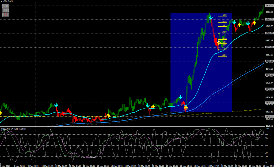Select the Fibonacci 200 level label

(x=225, y=15)
